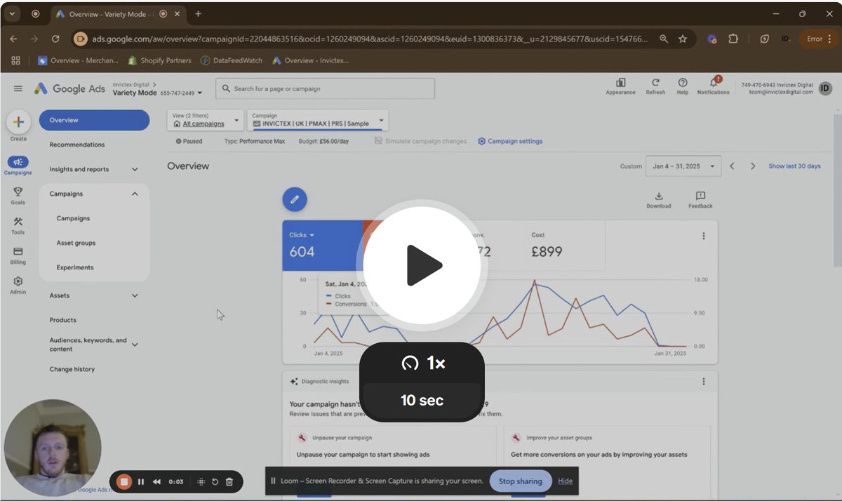Open the View All campaigns filter dropdown
Image resolution: width=842 pixels, height=501 pixels.
206,120
